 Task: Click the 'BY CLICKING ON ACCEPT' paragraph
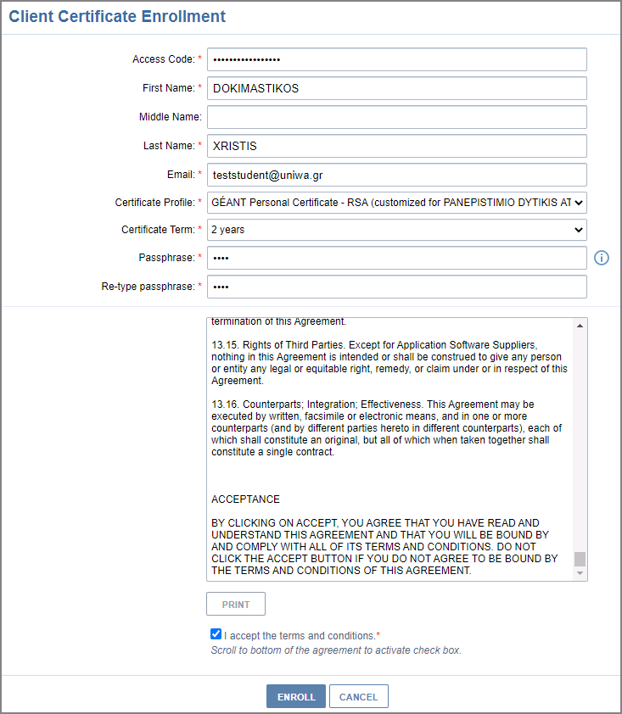[384, 546]
